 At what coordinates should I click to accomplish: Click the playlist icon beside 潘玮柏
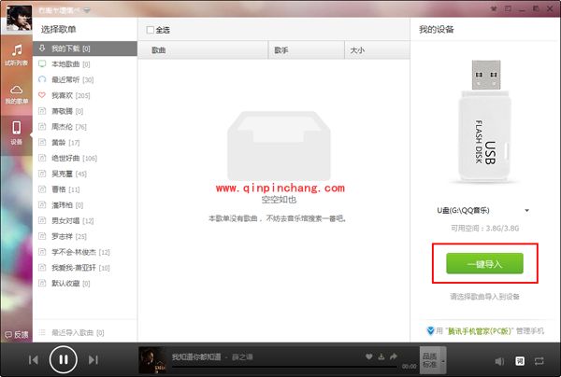click(42, 205)
